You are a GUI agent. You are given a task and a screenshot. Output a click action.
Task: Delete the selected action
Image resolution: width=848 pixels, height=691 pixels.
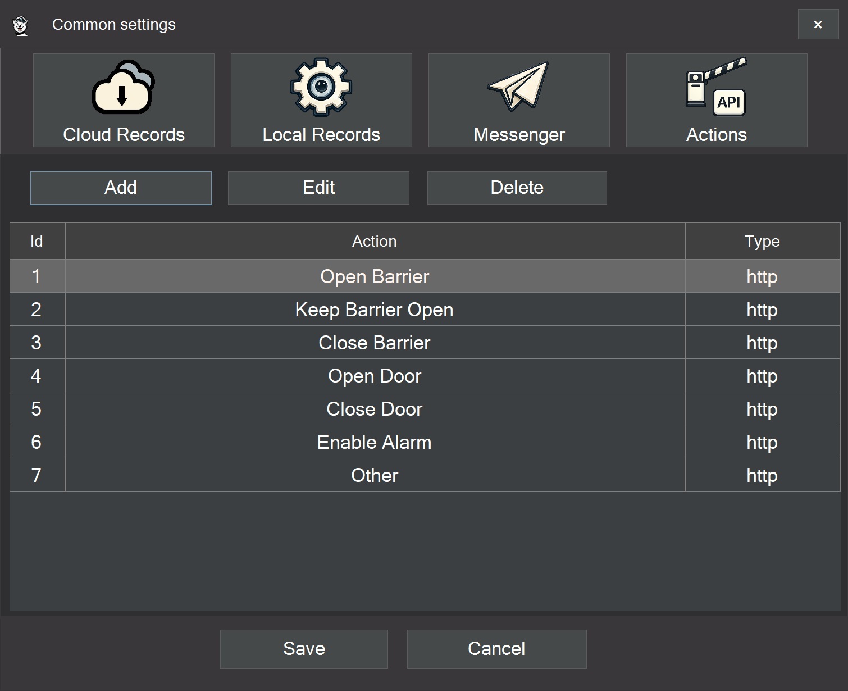click(517, 188)
